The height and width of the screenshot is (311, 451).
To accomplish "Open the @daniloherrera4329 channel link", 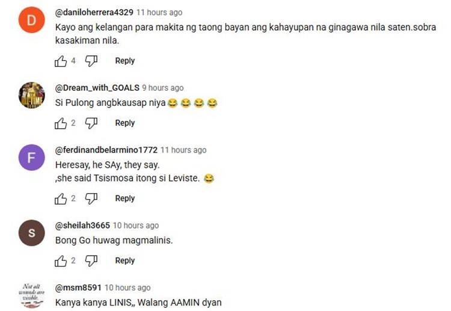I will coord(94,13).
